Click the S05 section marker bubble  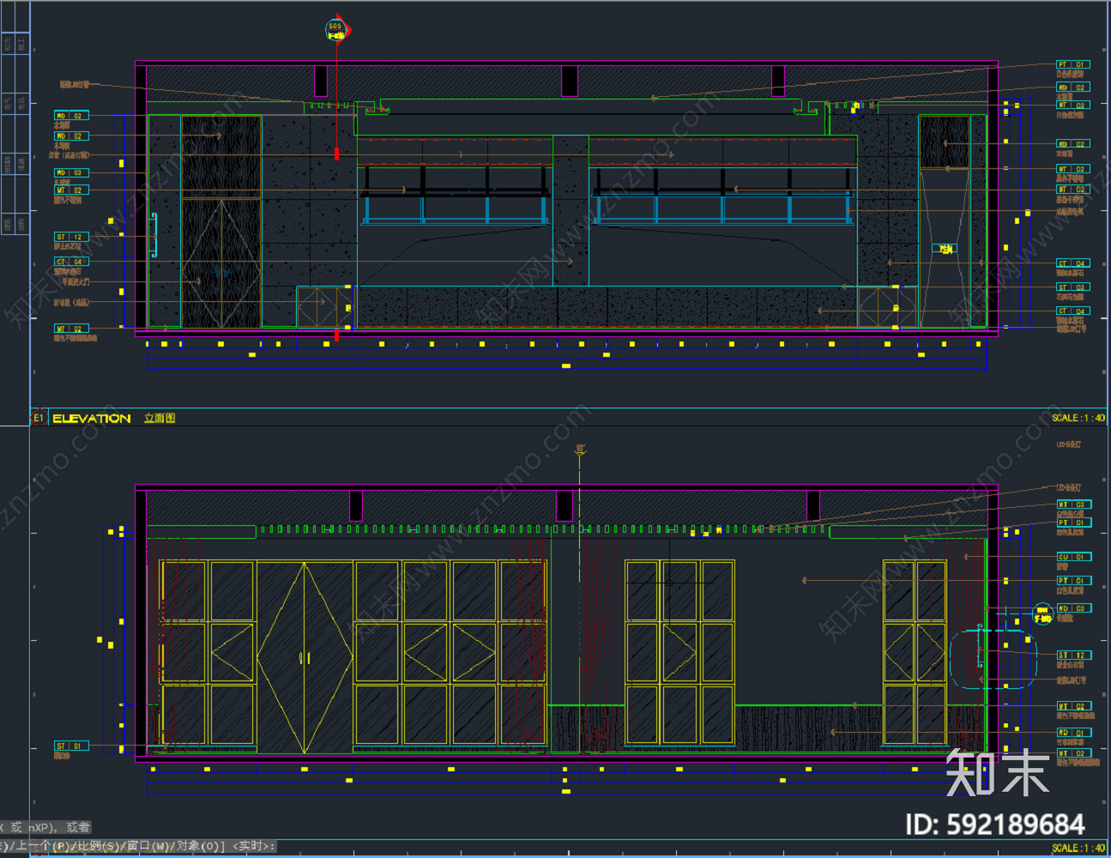[x=335, y=31]
